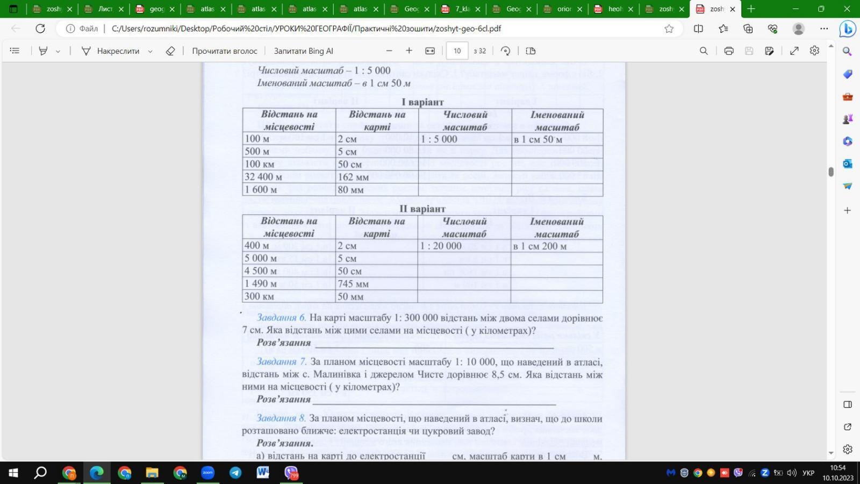Print the PDF document
The image size is (860, 484).
coord(729,51)
